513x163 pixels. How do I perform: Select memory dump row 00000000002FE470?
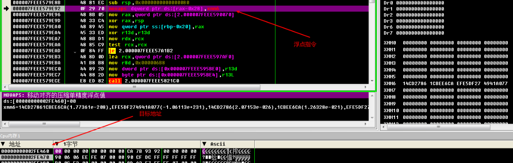[x=26, y=157]
